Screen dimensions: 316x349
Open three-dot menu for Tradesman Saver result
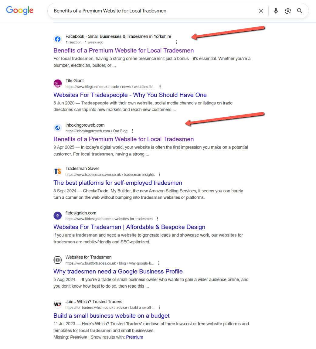159,174
